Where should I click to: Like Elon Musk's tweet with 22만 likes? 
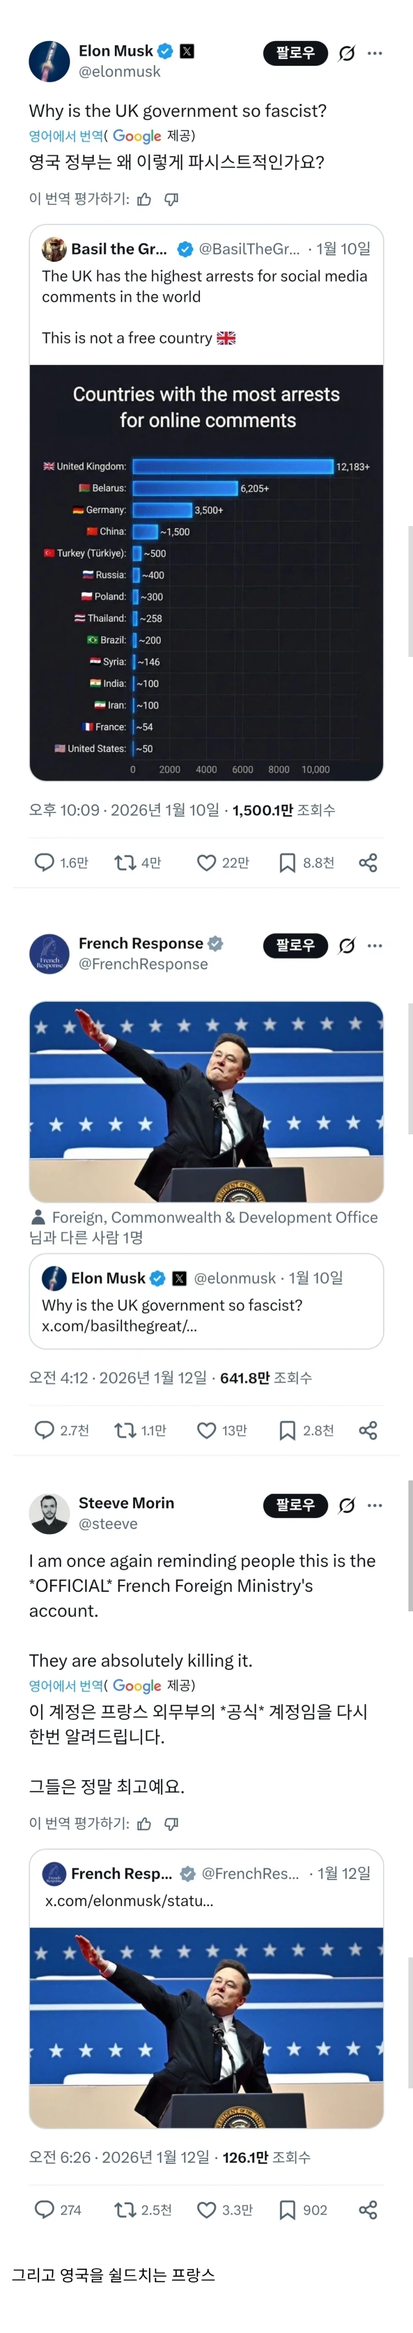[x=207, y=862]
